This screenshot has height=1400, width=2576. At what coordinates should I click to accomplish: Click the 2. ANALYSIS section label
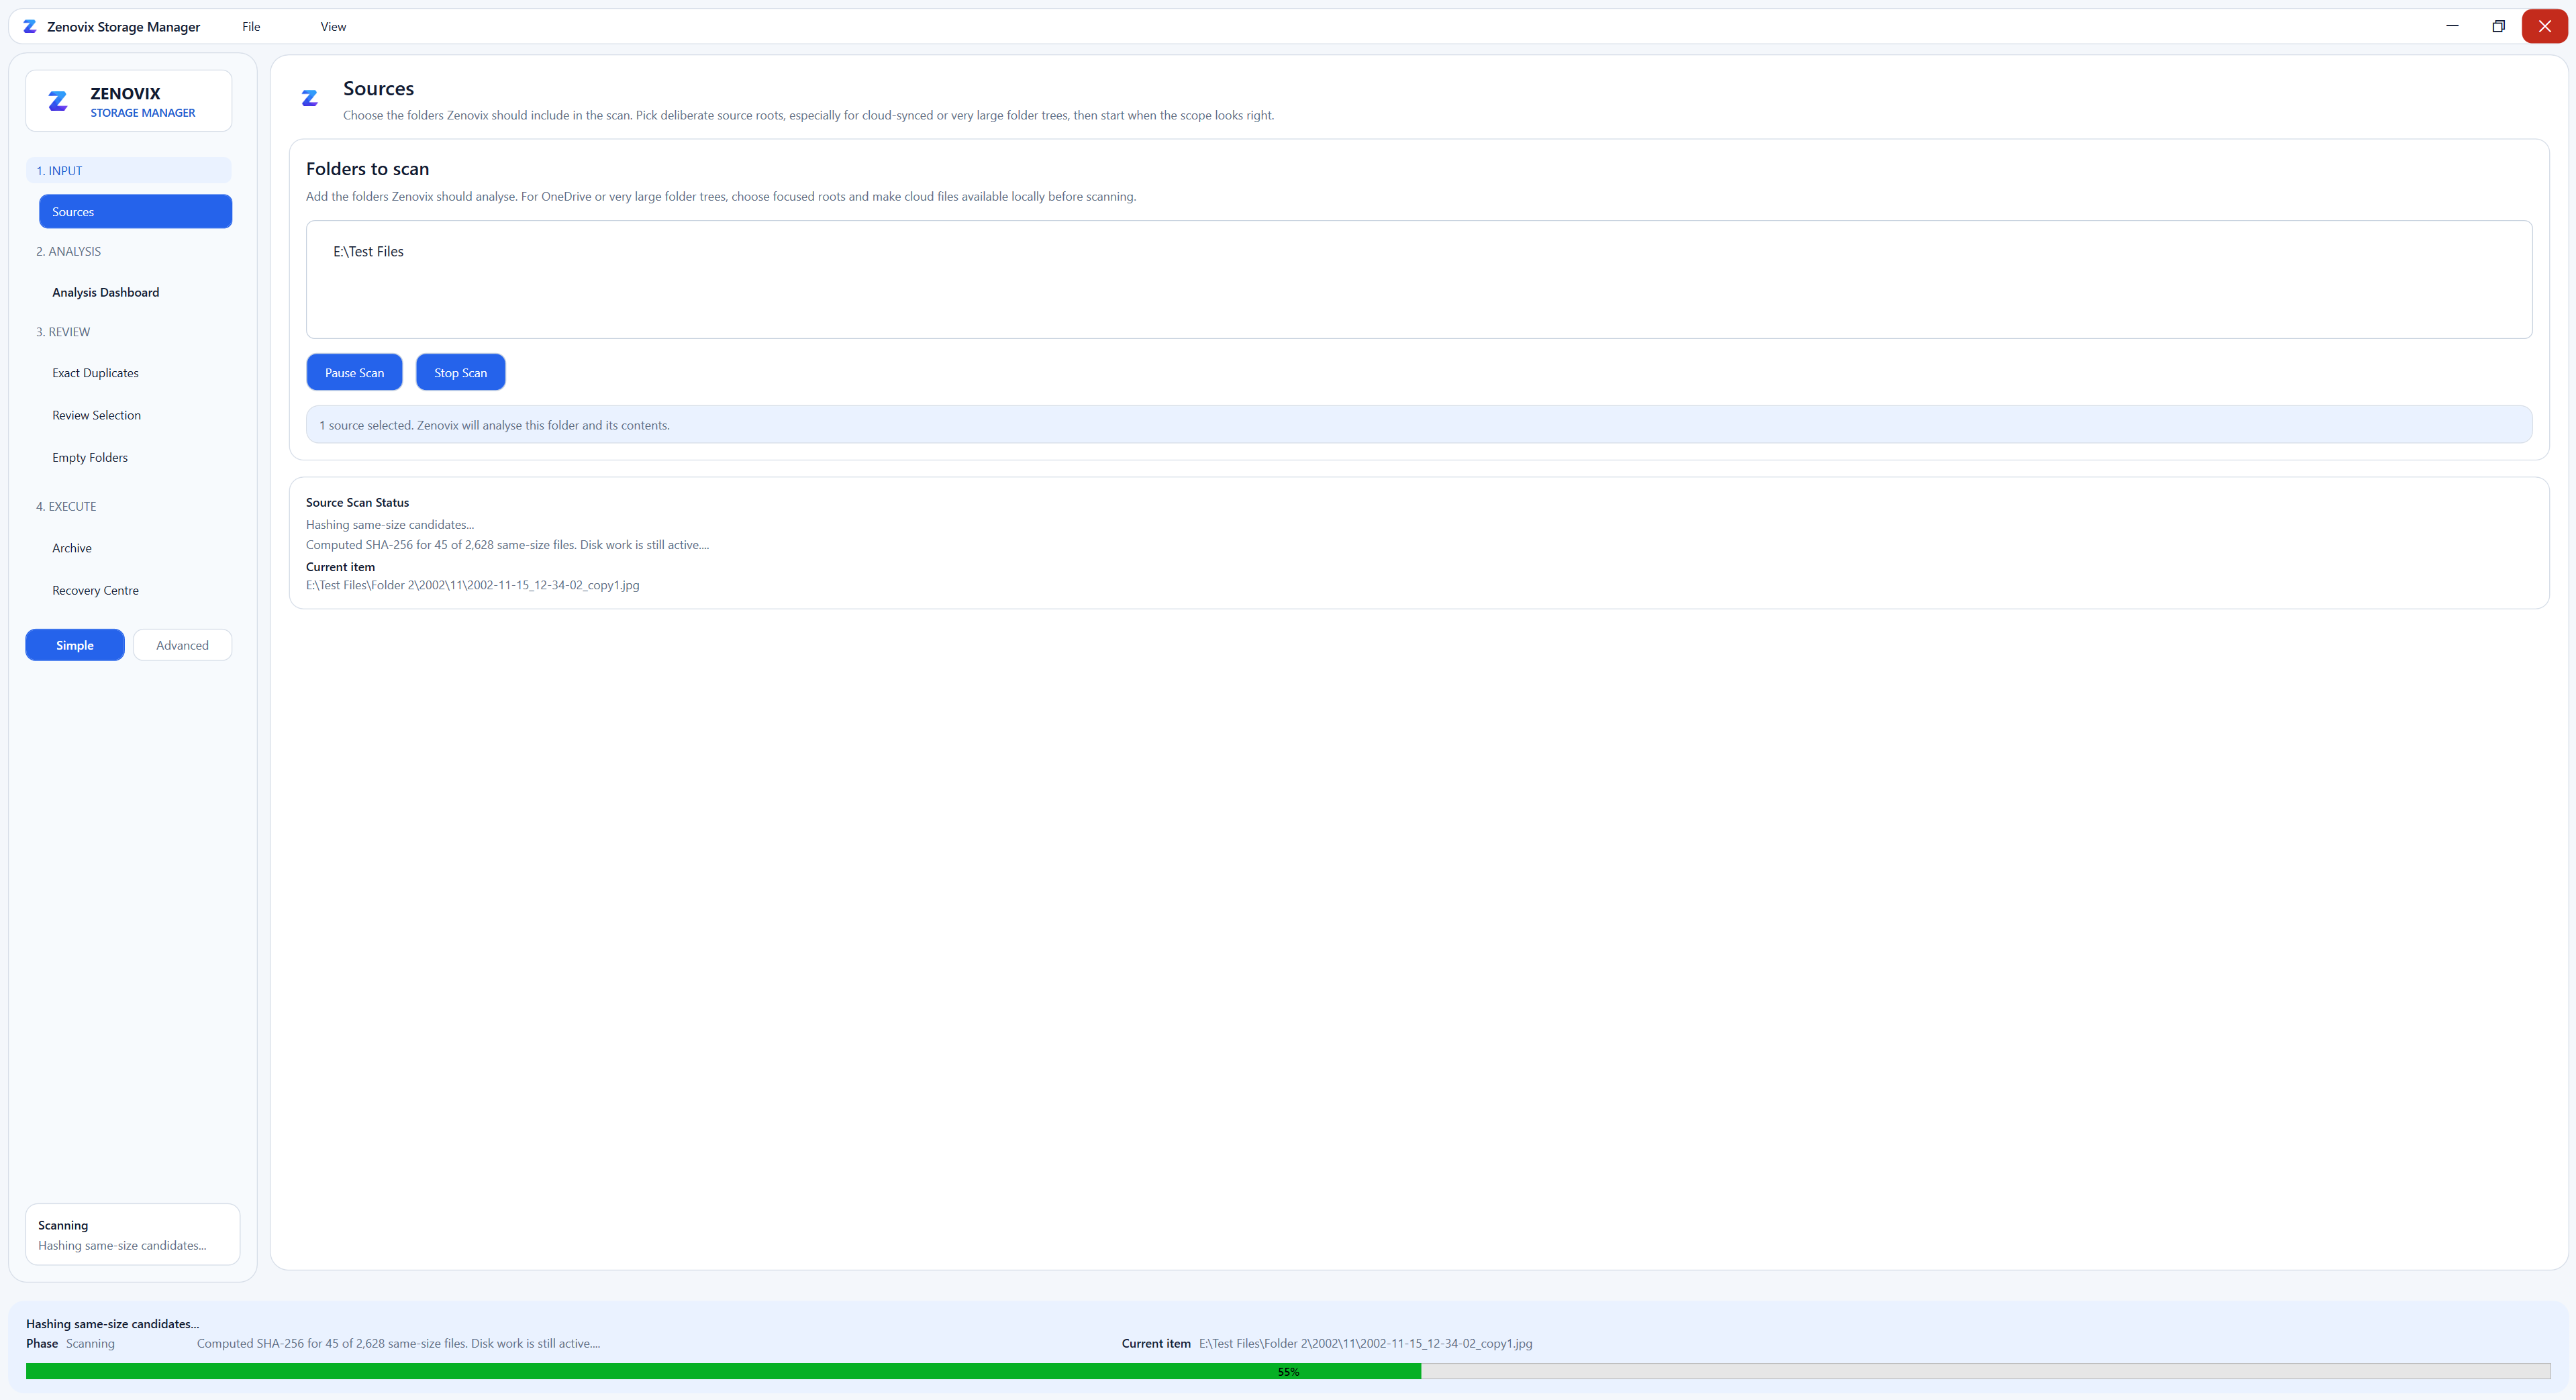click(x=69, y=252)
